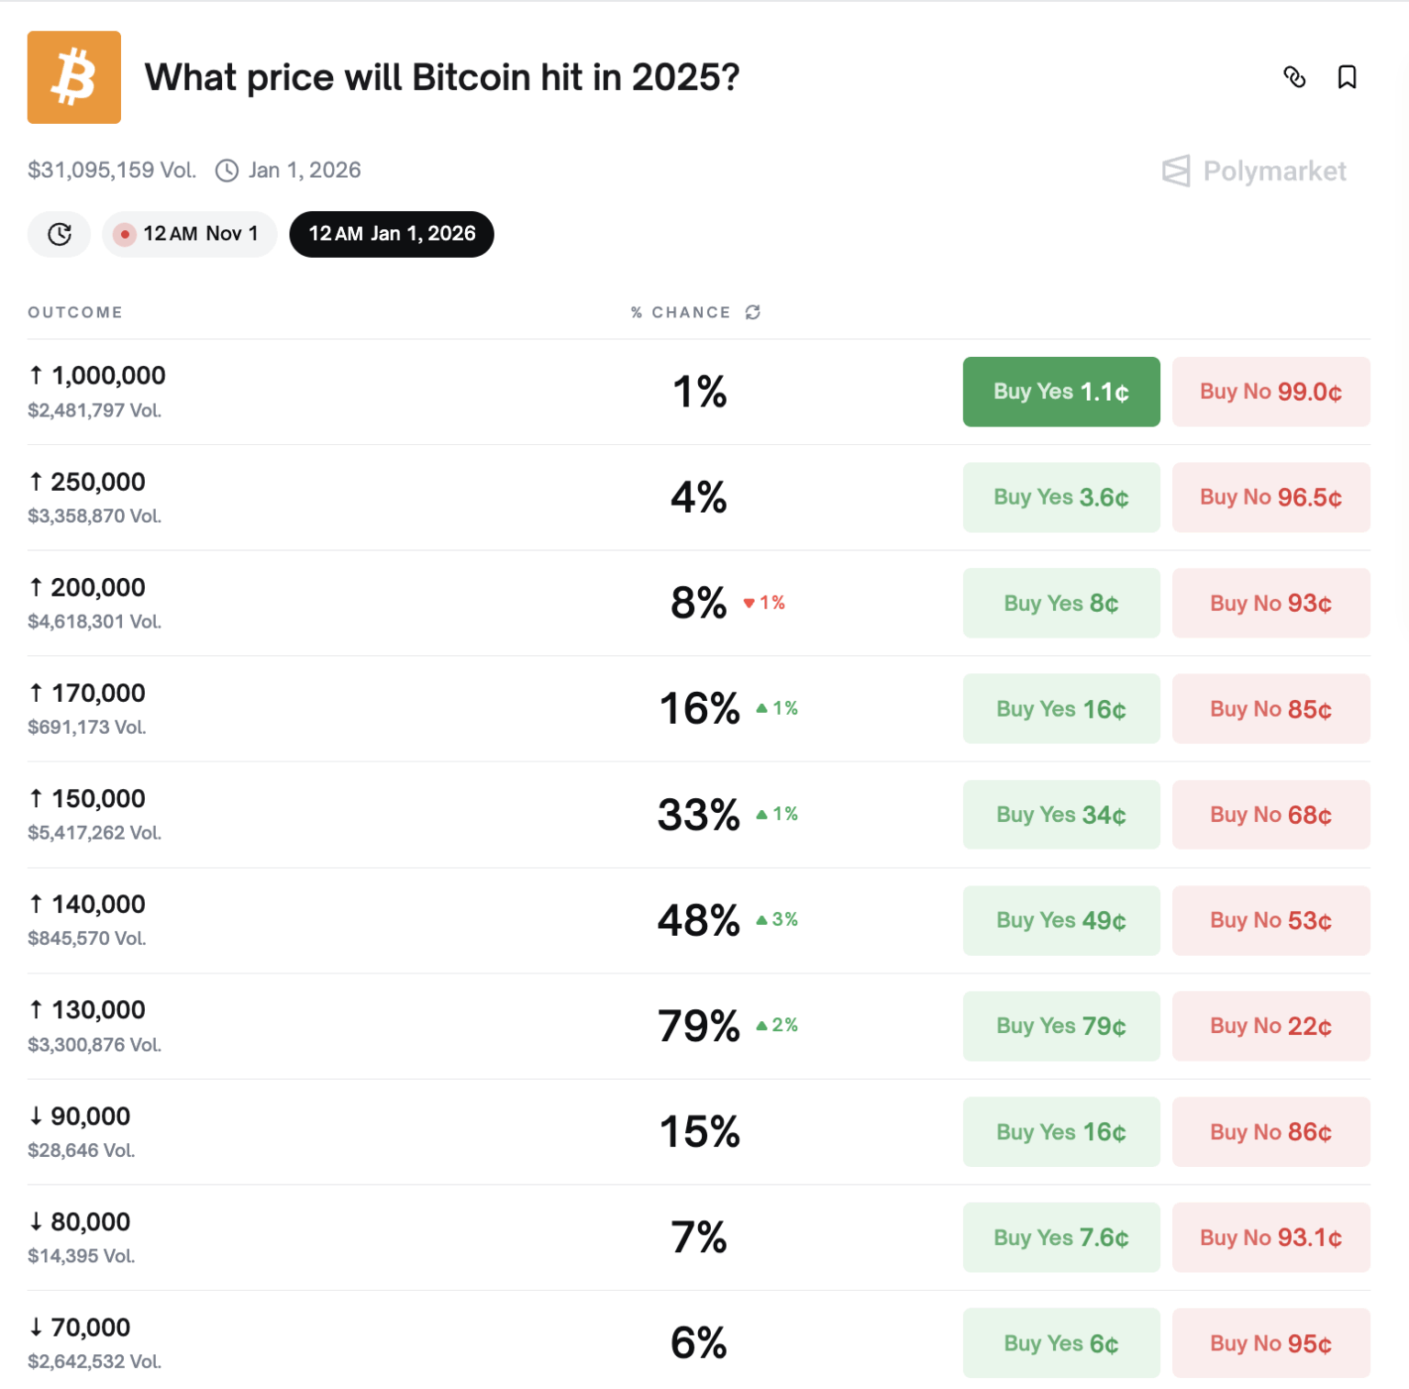The image size is (1409, 1389).
Task: Copy the market link using the chain icon
Action: point(1296,78)
